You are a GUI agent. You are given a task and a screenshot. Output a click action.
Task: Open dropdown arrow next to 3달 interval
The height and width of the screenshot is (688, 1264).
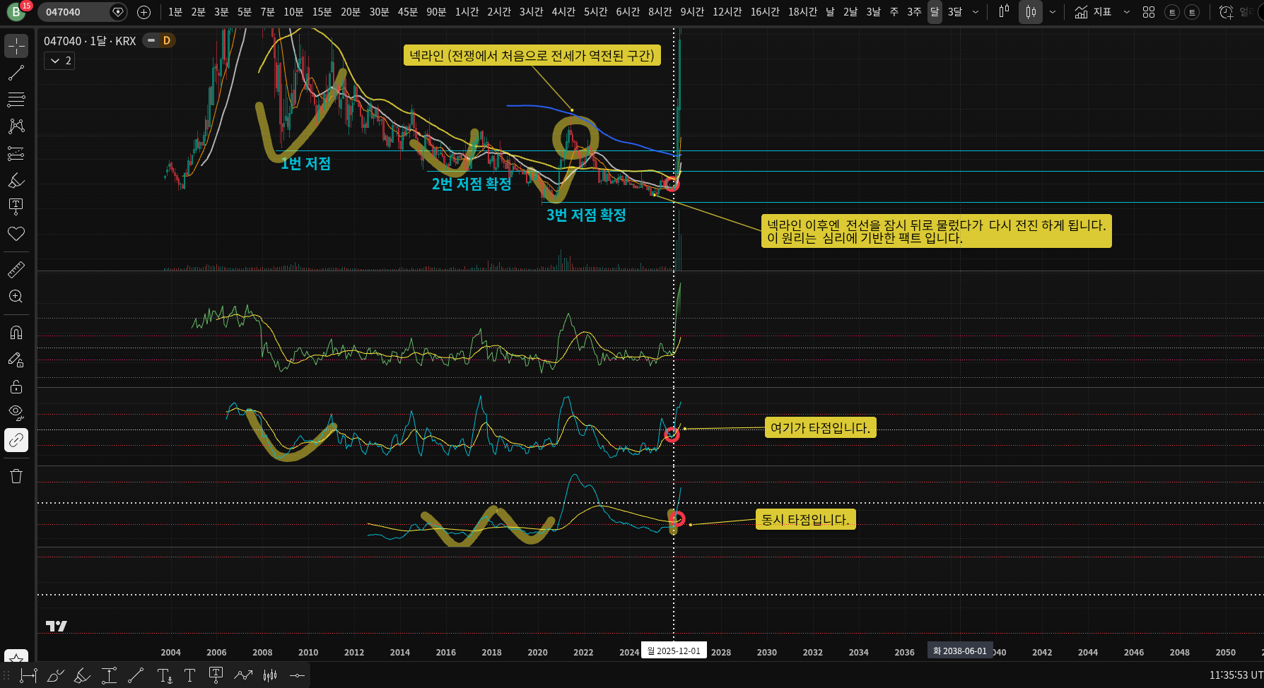(x=976, y=12)
